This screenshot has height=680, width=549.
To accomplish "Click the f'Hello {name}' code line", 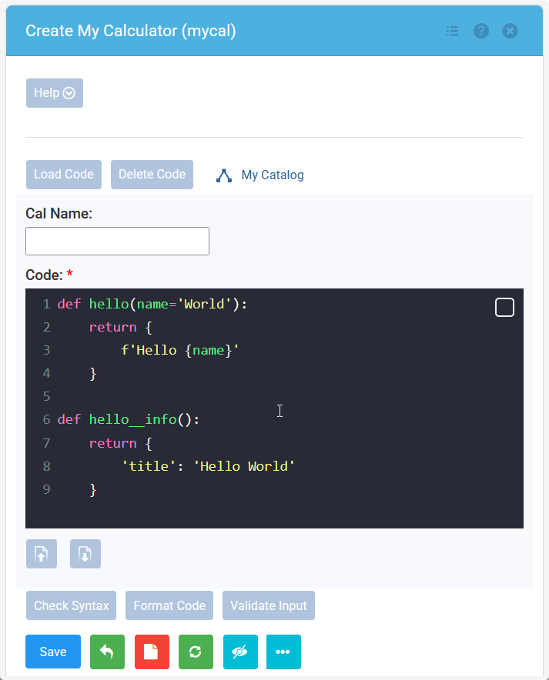I will pos(180,351).
